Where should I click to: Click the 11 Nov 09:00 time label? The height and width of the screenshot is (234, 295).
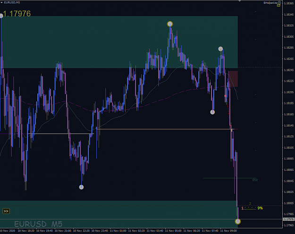click(x=228, y=231)
